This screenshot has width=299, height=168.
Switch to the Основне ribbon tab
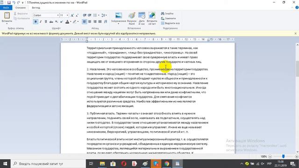[x=21, y=7]
